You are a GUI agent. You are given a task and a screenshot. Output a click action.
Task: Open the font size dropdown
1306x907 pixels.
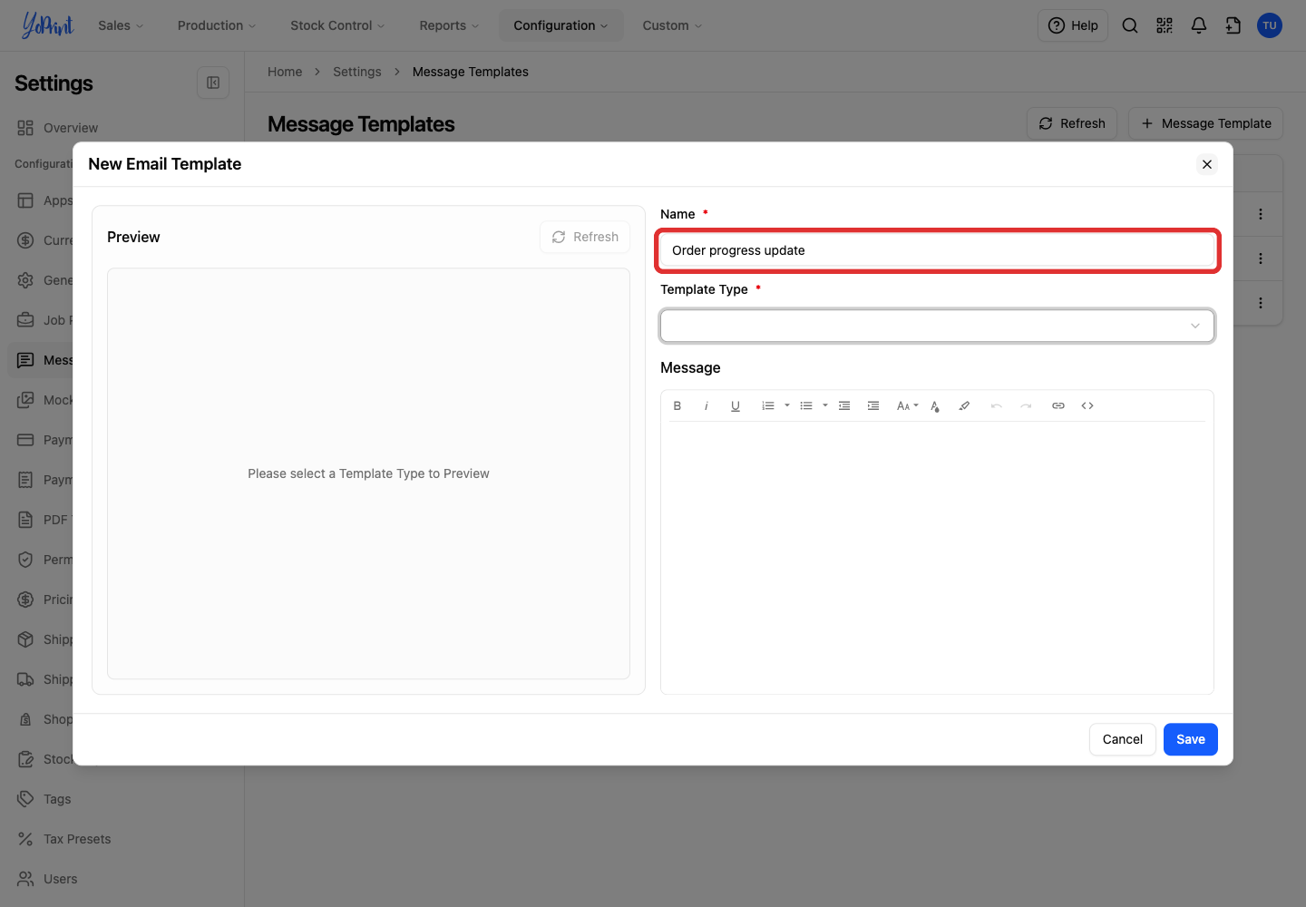908,406
